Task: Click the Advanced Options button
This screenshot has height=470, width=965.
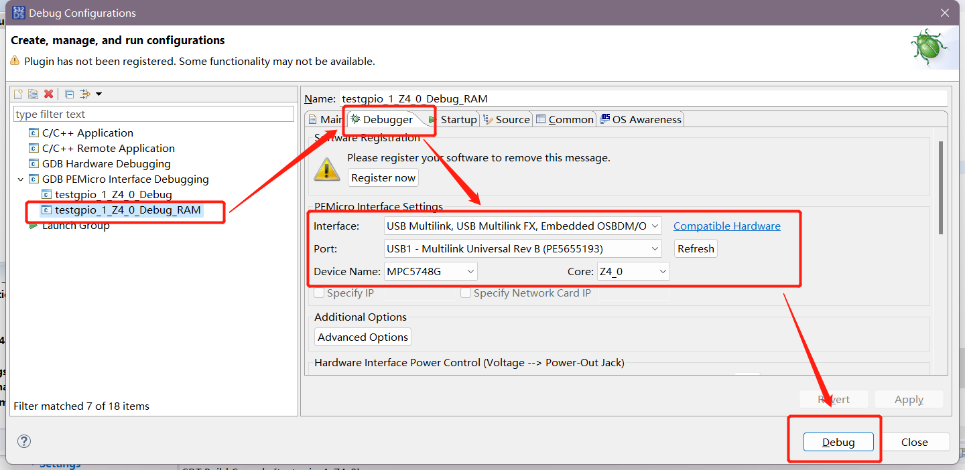Action: tap(363, 337)
